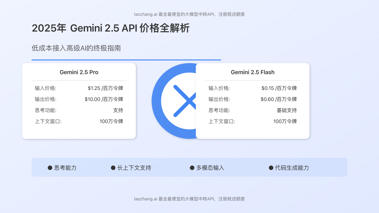The width and height of the screenshot is (379, 213).
Task: Click the bullet dot beside 代码生成能力
Action: click(x=271, y=168)
